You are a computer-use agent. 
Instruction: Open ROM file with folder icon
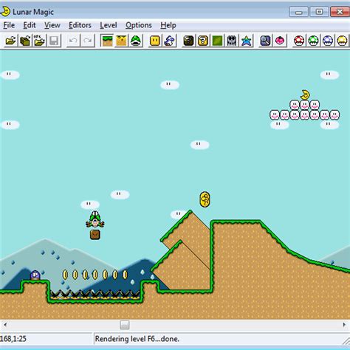pyautogui.click(x=10, y=41)
